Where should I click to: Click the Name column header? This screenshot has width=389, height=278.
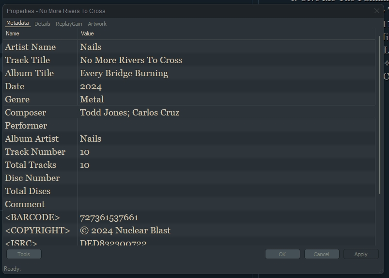pos(13,33)
